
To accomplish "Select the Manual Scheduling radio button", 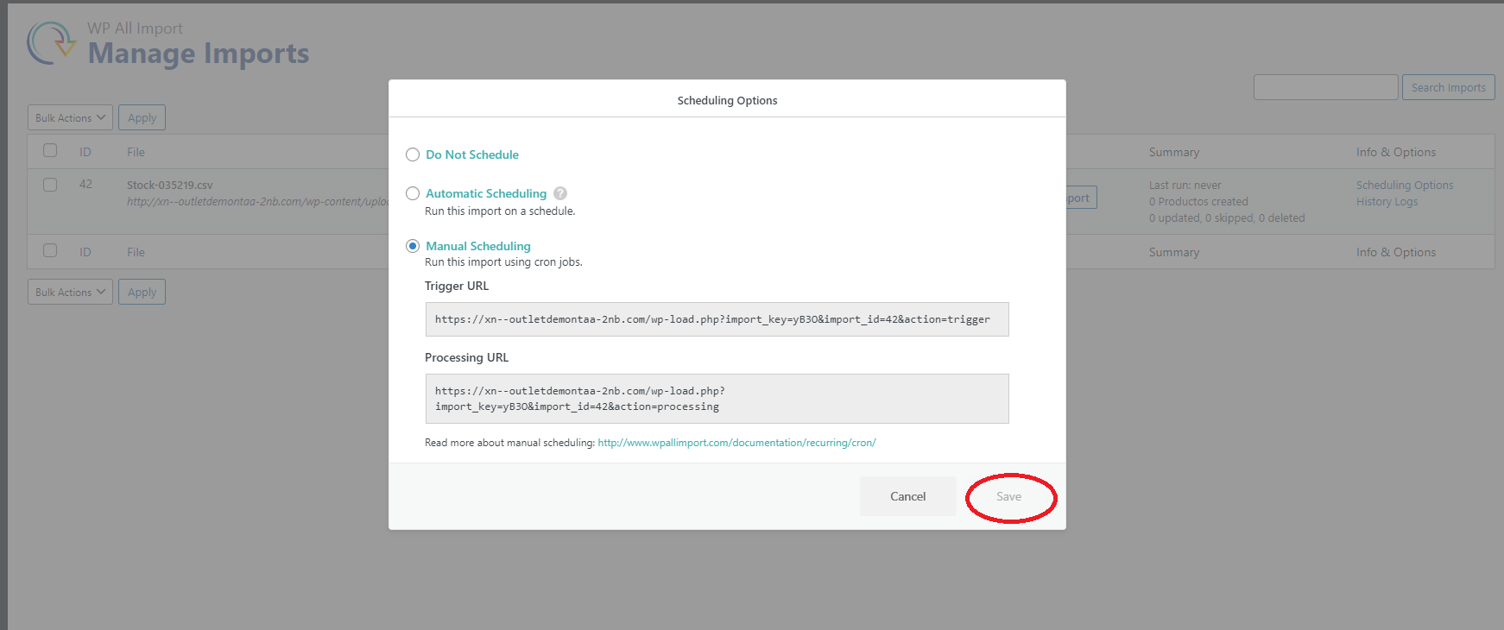I will 413,246.
